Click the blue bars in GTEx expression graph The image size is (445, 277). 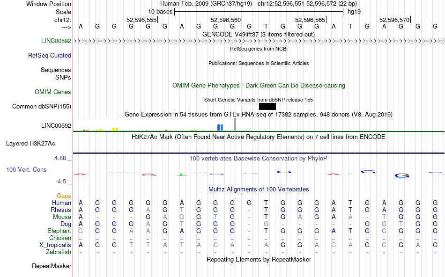click(220, 128)
